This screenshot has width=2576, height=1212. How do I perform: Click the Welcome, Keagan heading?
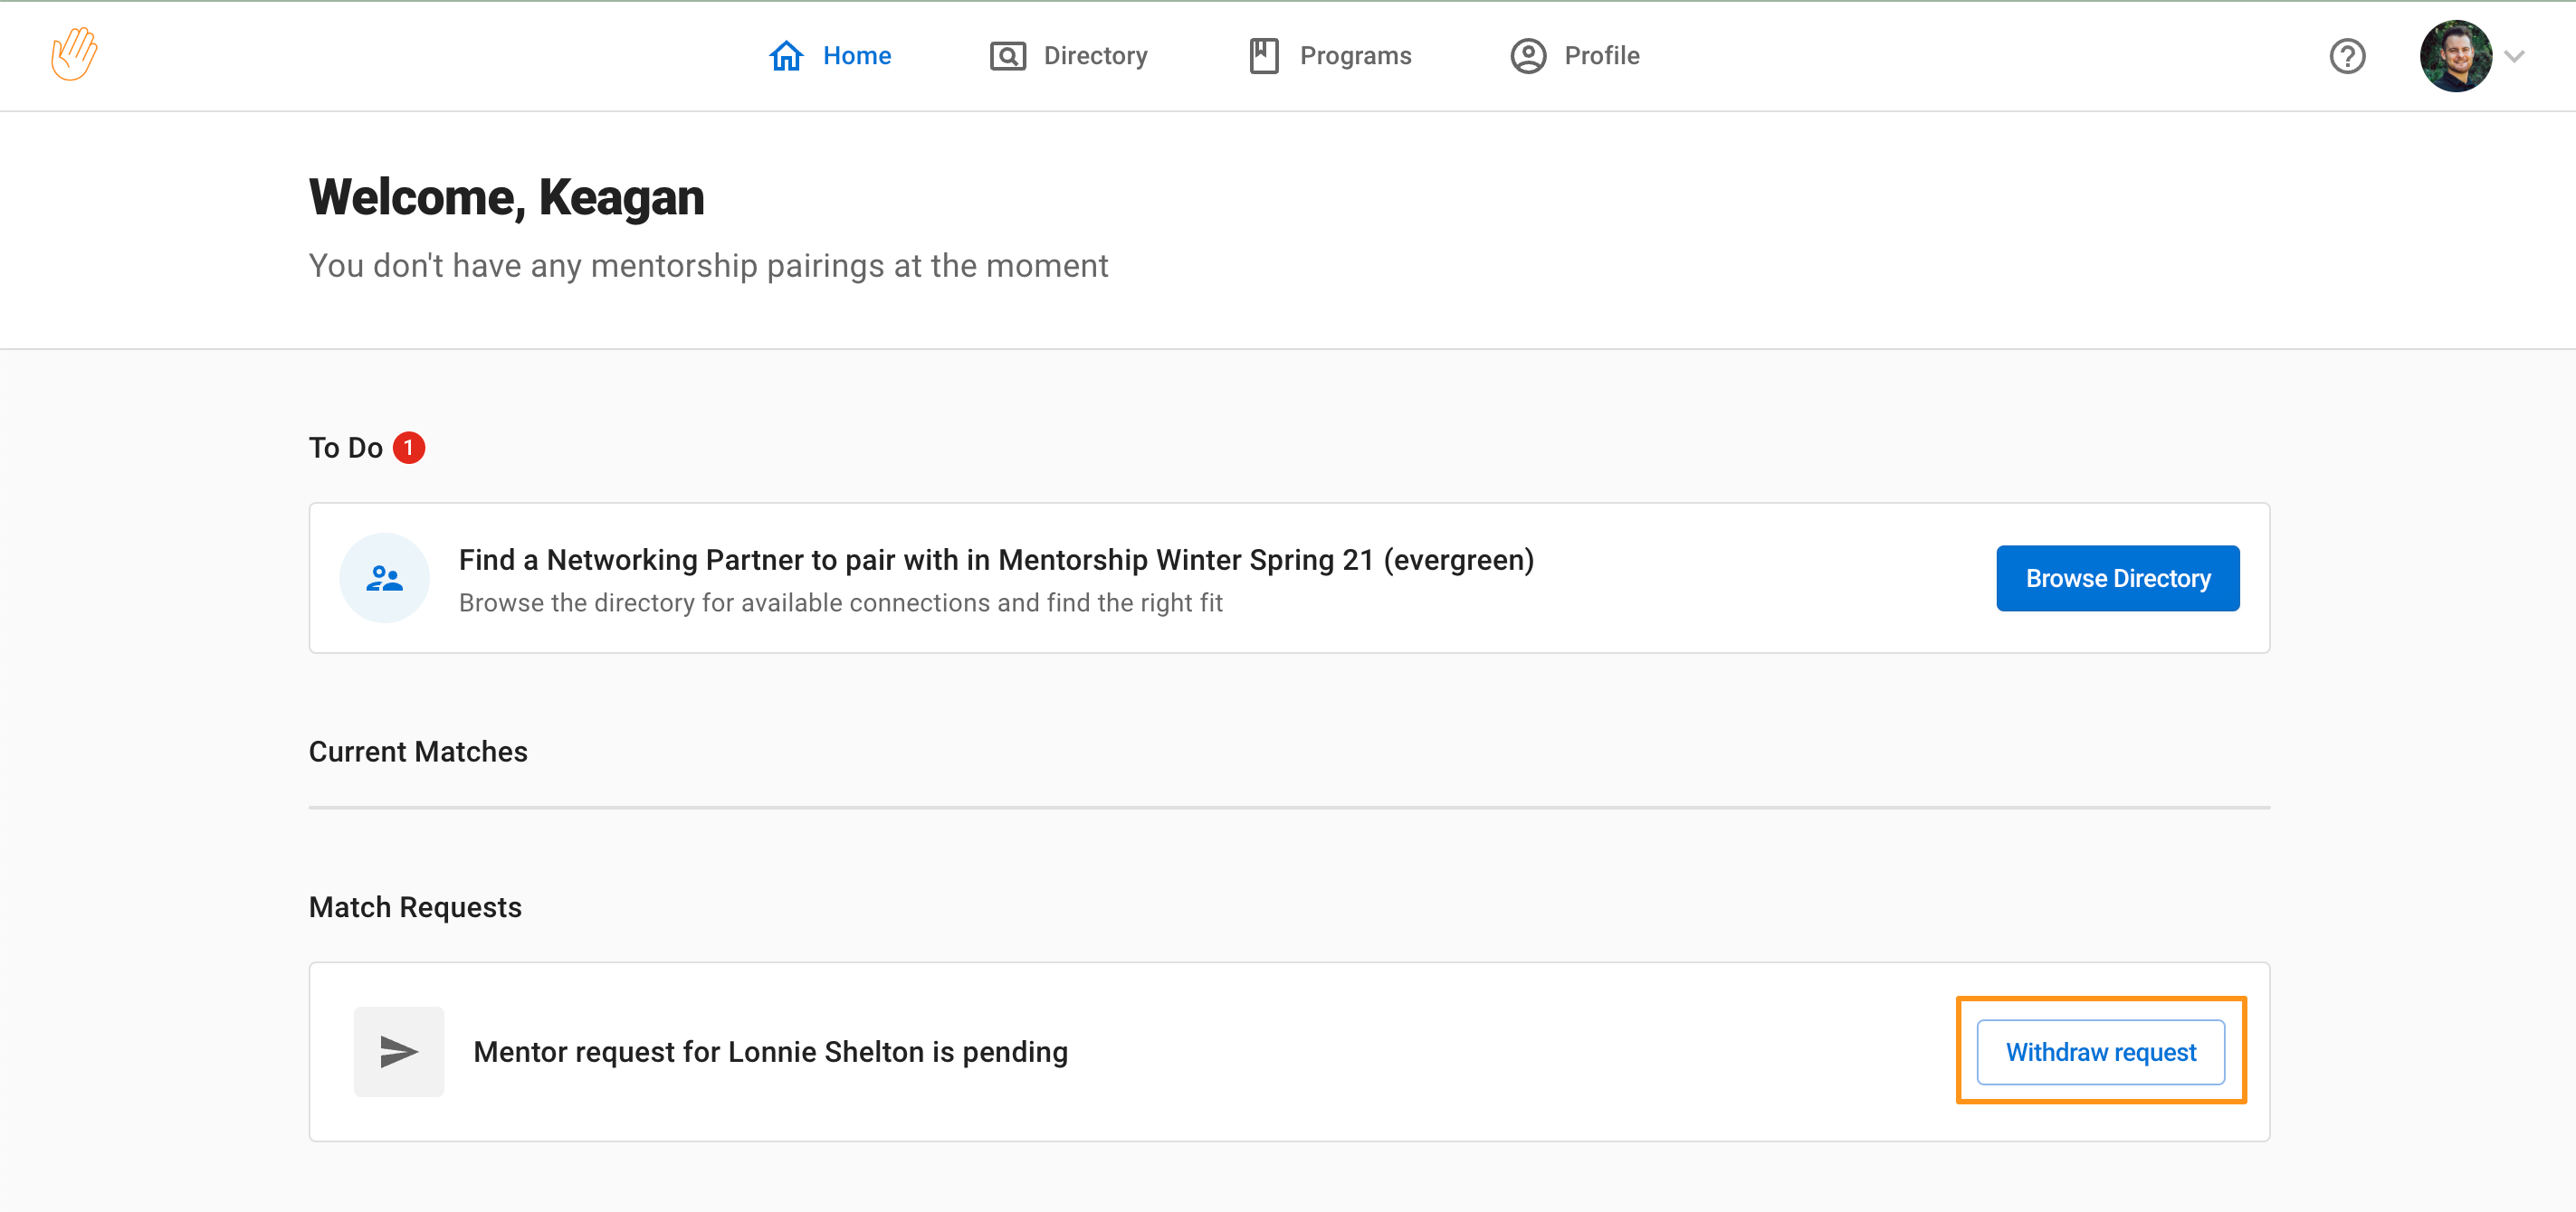coord(506,198)
